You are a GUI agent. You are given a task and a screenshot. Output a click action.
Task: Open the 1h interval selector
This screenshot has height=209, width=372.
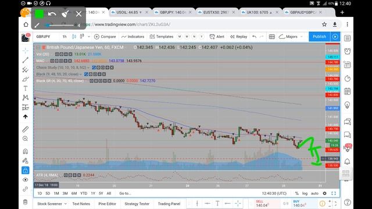coord(65,37)
